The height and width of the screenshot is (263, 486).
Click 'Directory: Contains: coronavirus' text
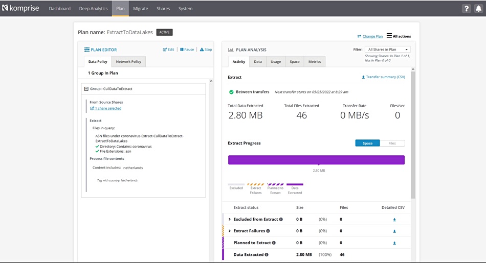point(125,147)
